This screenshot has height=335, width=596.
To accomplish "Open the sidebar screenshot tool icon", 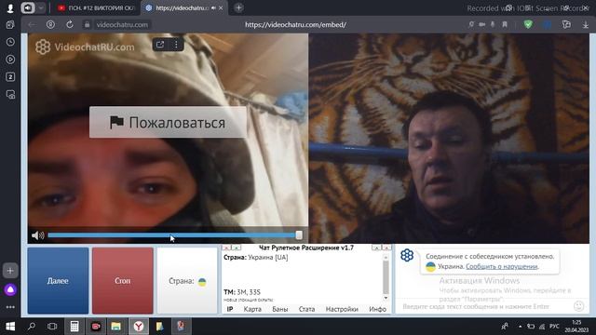I will coord(10,94).
